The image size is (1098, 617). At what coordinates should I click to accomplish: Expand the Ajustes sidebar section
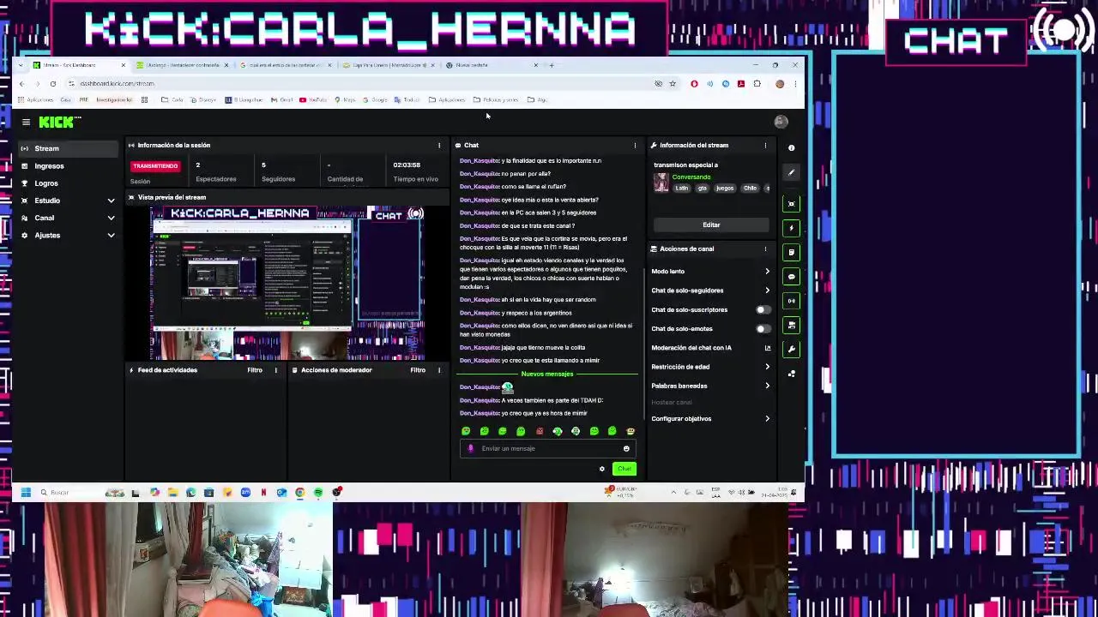pos(68,235)
